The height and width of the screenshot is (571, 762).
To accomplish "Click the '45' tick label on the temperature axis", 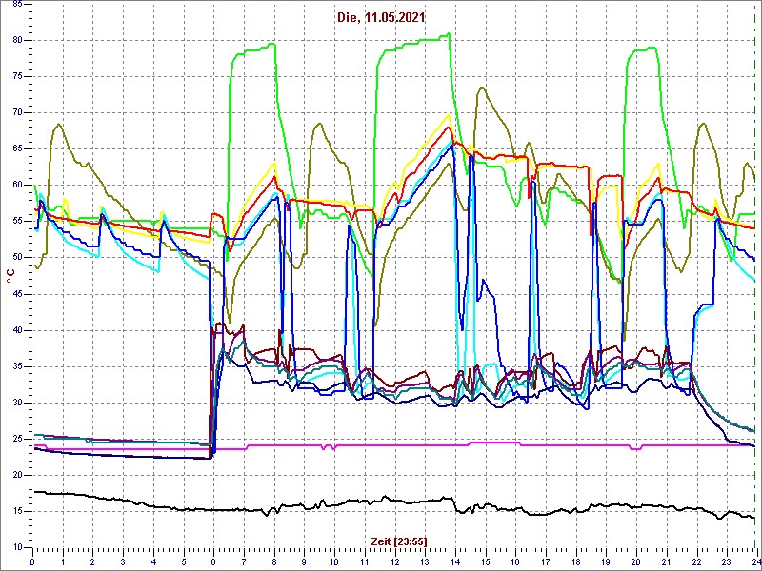I will click(15, 294).
